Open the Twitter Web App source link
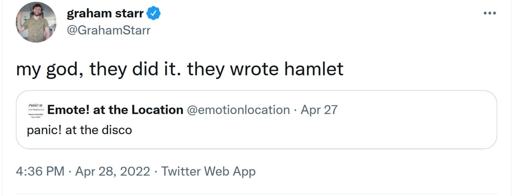522x196 pixels. click(x=208, y=171)
